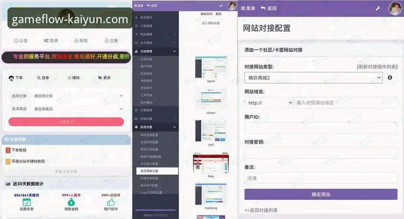Collapse the 系统设置 sidebar section
This screenshot has width=404, height=219.
pyautogui.click(x=156, y=127)
